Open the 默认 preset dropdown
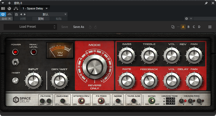Viewport: 216px width, 116px height. [x=47, y=14]
